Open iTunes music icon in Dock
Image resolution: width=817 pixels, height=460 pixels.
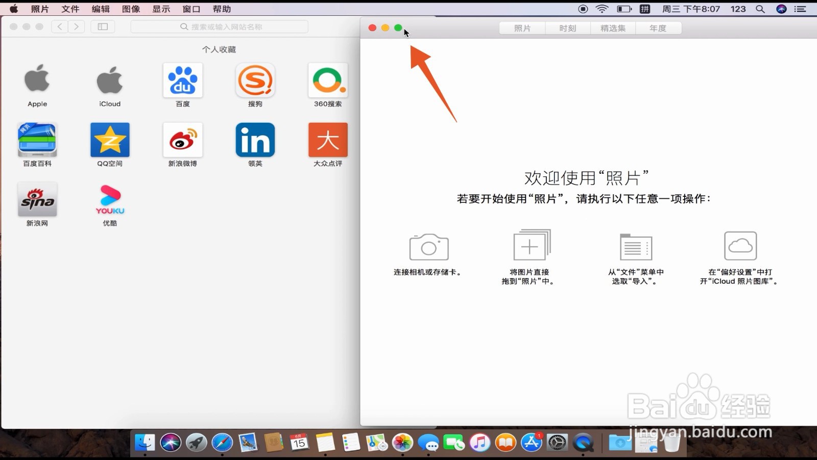(480, 442)
